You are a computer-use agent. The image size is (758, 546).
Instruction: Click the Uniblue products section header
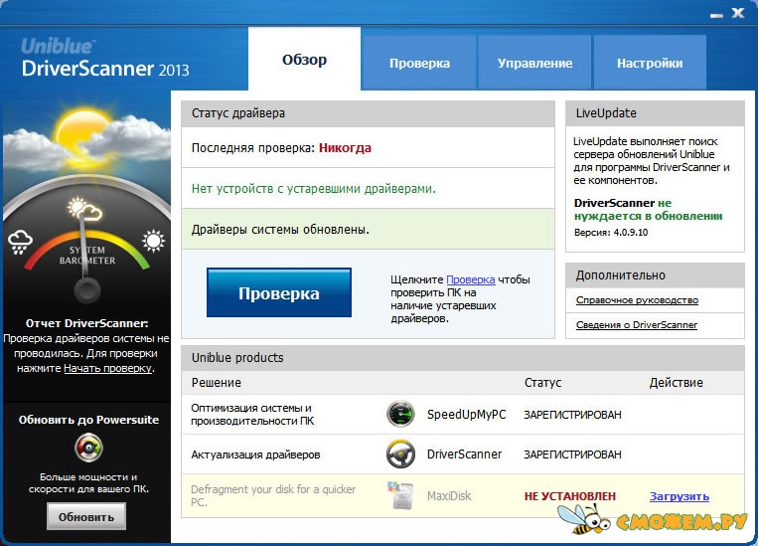point(463,358)
